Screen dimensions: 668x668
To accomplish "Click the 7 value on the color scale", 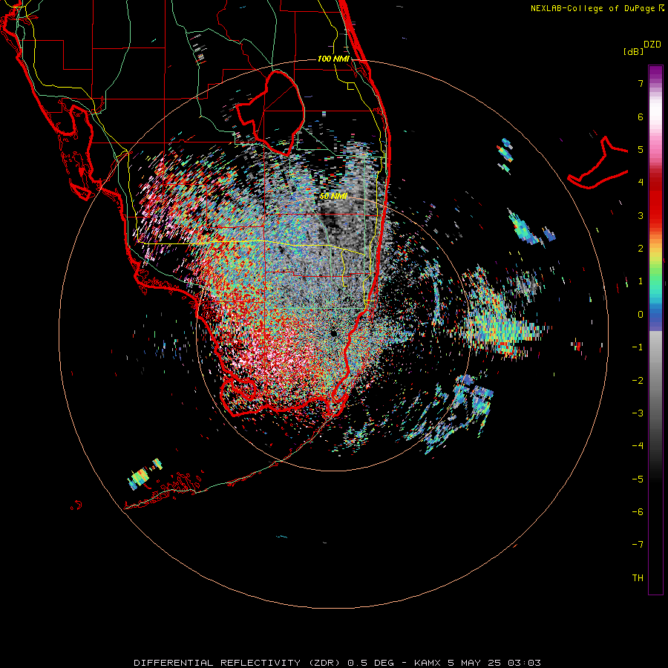I will pyautogui.click(x=641, y=83).
